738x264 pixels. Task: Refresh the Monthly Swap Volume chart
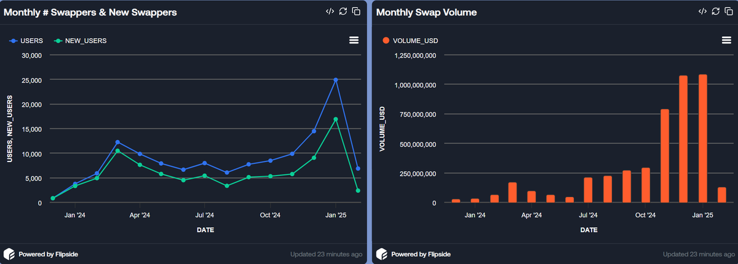(x=715, y=12)
